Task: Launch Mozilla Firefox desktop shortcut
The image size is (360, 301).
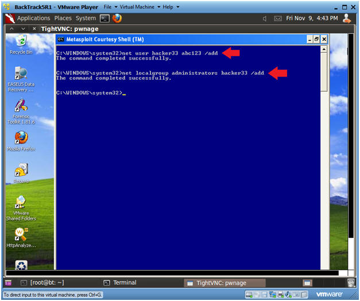Action: (21, 141)
